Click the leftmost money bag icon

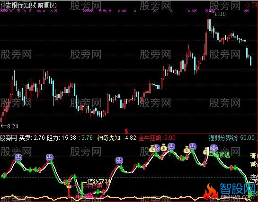pyautogui.click(x=152, y=149)
